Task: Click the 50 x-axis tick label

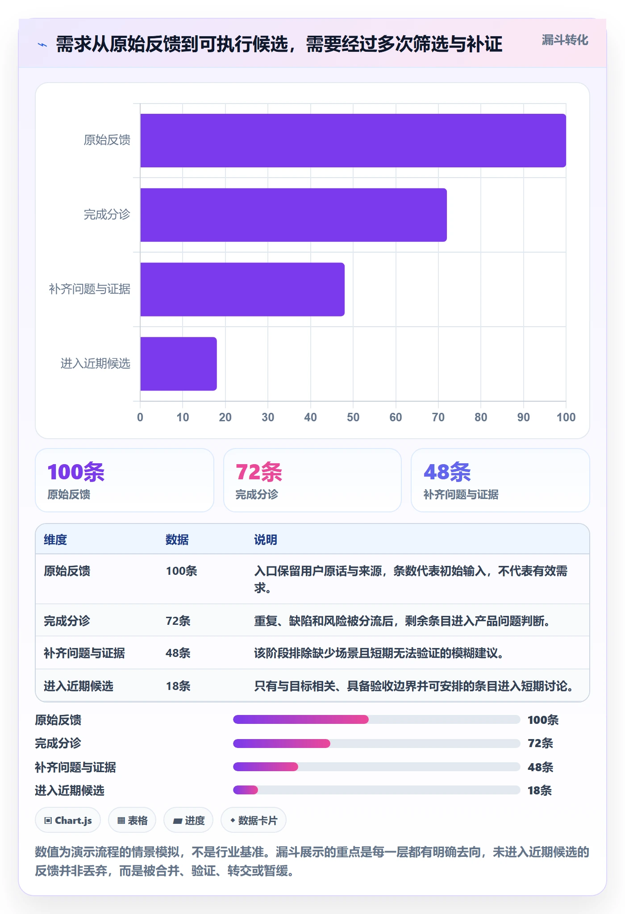Action: tap(353, 417)
